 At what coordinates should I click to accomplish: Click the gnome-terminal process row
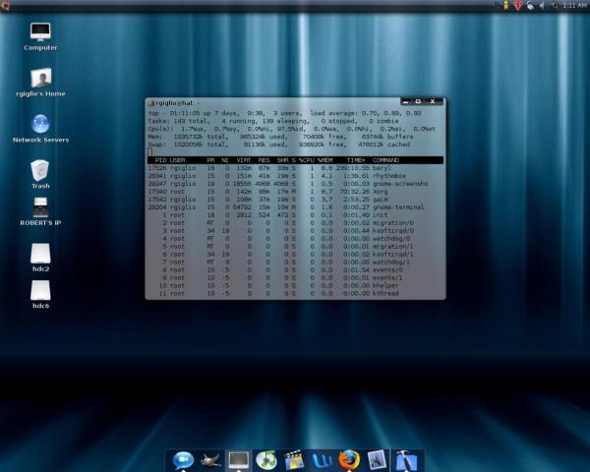coord(295,207)
